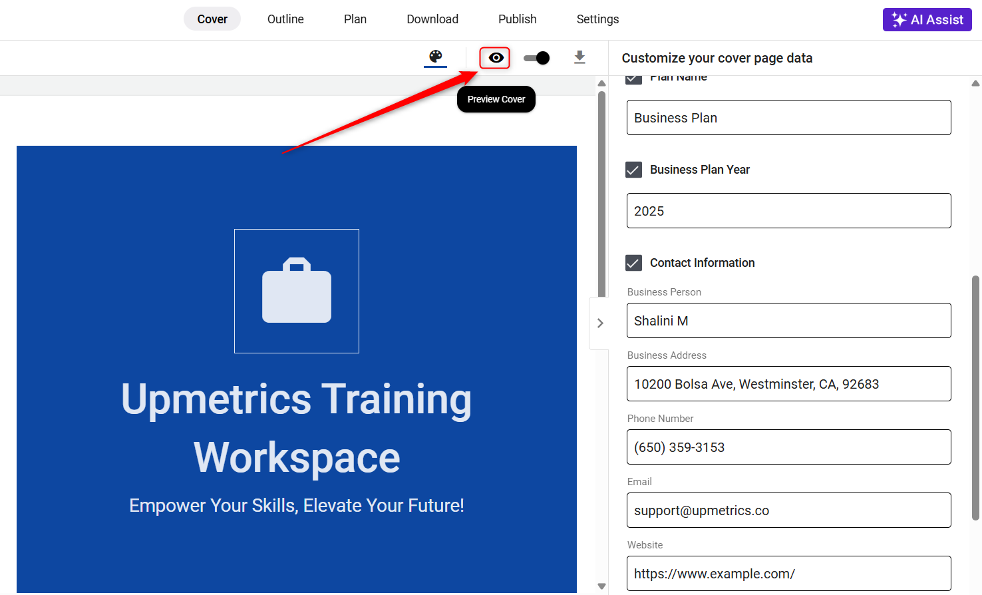The width and height of the screenshot is (982, 595).
Task: Switch to the Cover tab
Action: pos(212,19)
